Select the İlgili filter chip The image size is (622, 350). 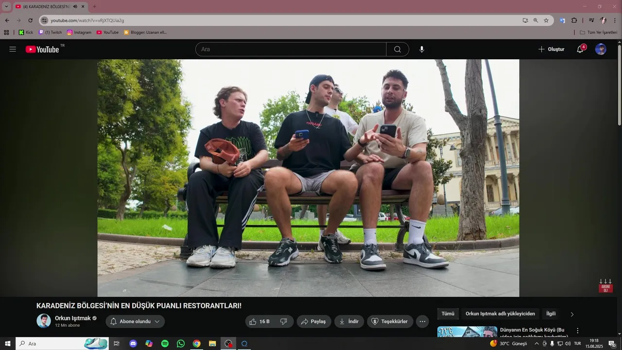(551, 314)
